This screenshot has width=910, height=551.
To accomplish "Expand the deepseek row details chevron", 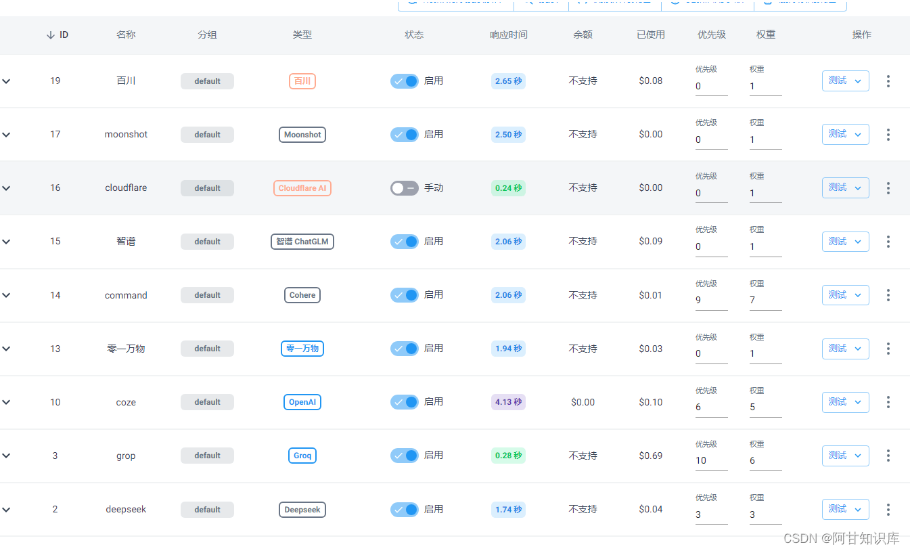I will point(6,510).
